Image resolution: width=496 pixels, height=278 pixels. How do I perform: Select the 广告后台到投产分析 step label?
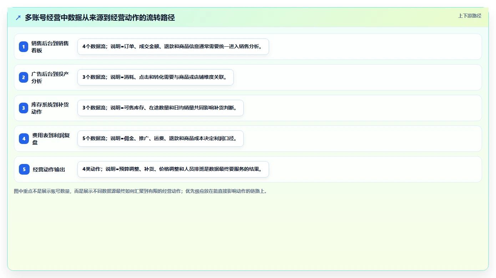(x=50, y=77)
